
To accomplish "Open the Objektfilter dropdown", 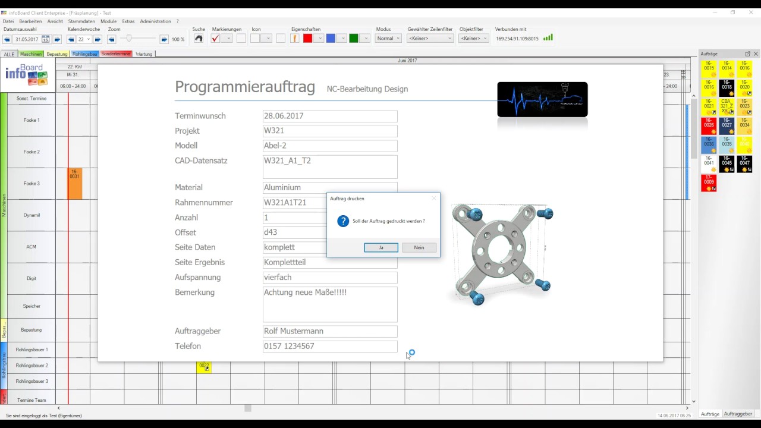I will click(474, 39).
